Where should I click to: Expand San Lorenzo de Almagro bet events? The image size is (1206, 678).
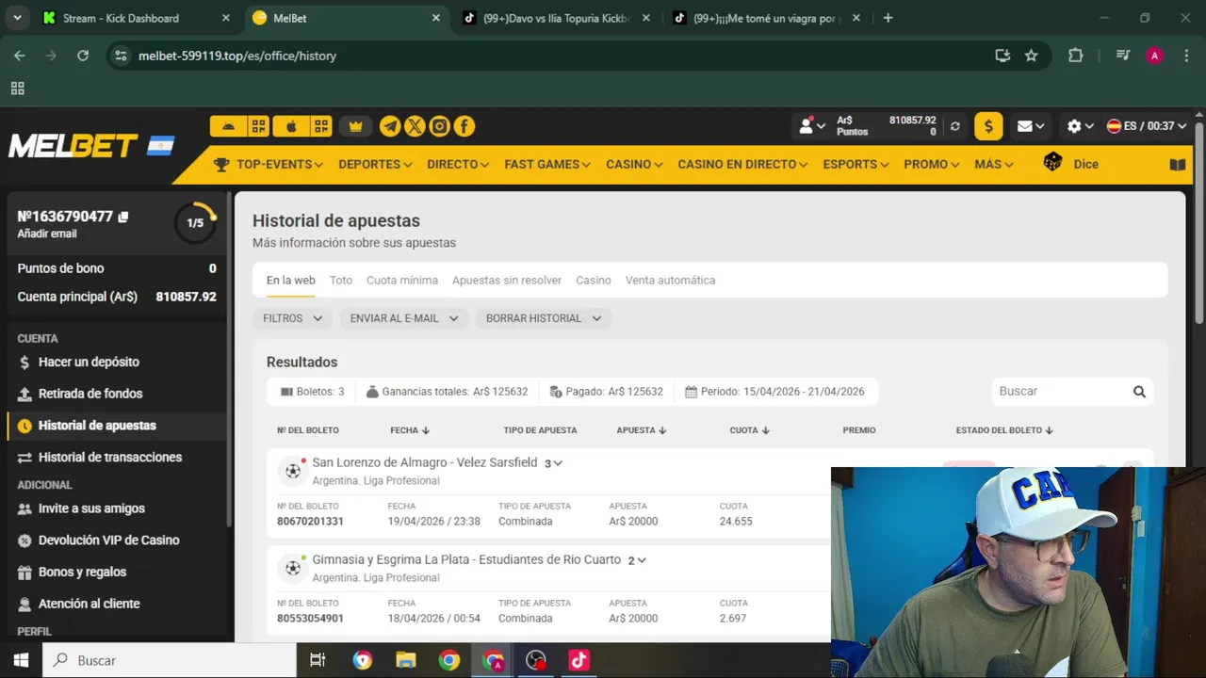pyautogui.click(x=554, y=463)
